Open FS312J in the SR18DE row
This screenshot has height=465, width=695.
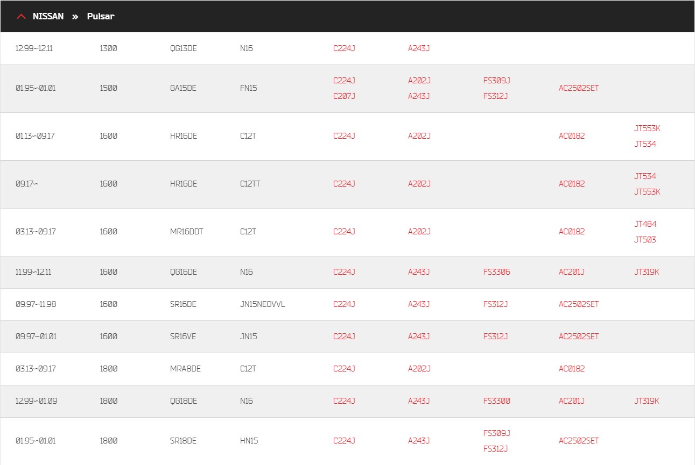coord(496,449)
